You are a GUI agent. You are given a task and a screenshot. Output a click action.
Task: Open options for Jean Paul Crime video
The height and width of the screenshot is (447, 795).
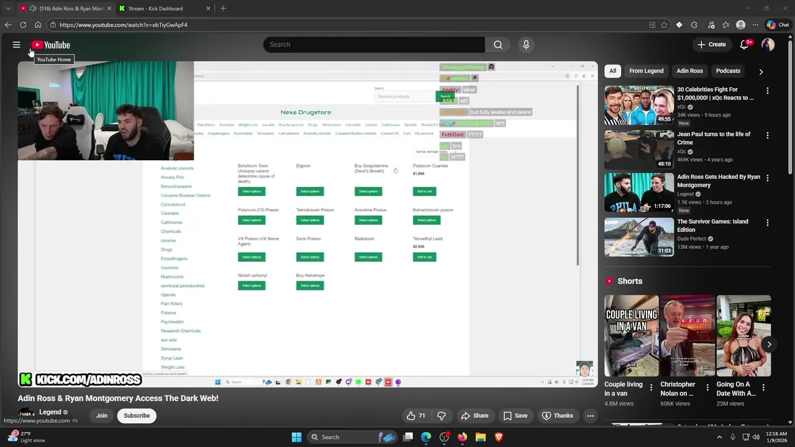pos(768,135)
